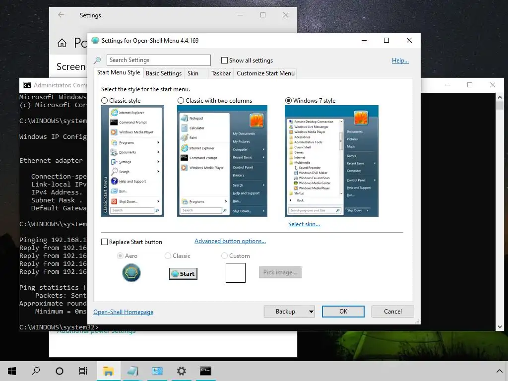508x381 pixels.
Task: Open the Select skin... link
Action: tap(304, 224)
